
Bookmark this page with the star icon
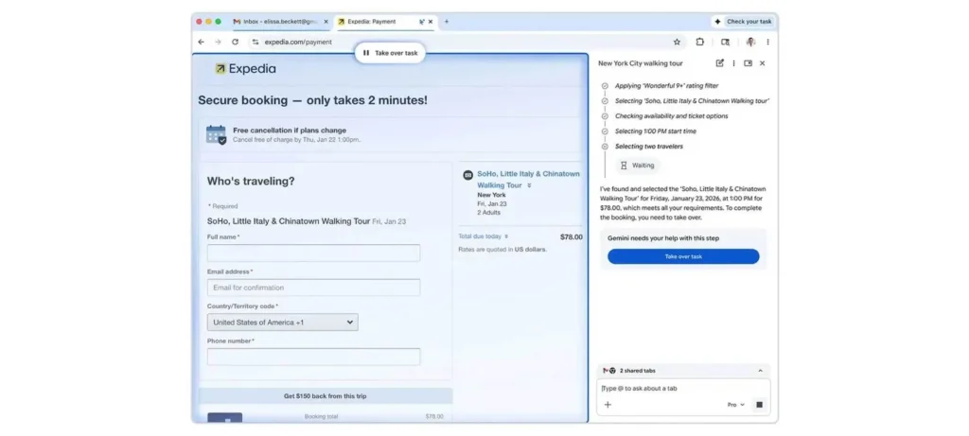pos(677,42)
